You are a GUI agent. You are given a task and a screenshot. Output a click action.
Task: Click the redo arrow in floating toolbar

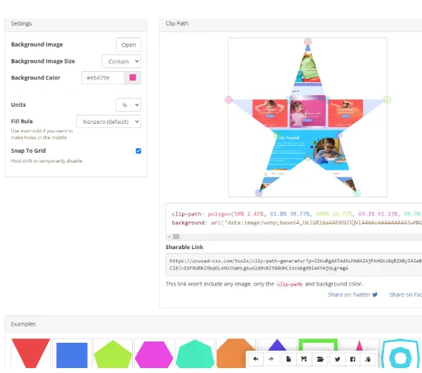(271, 359)
